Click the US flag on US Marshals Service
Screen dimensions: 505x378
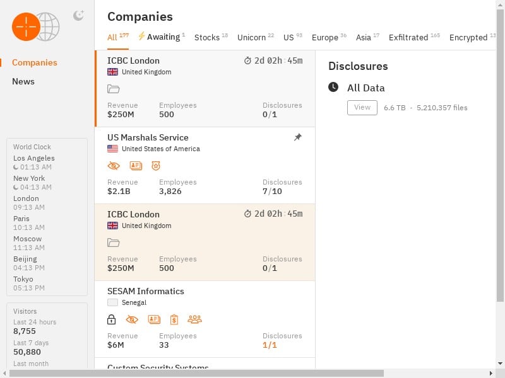click(x=113, y=149)
